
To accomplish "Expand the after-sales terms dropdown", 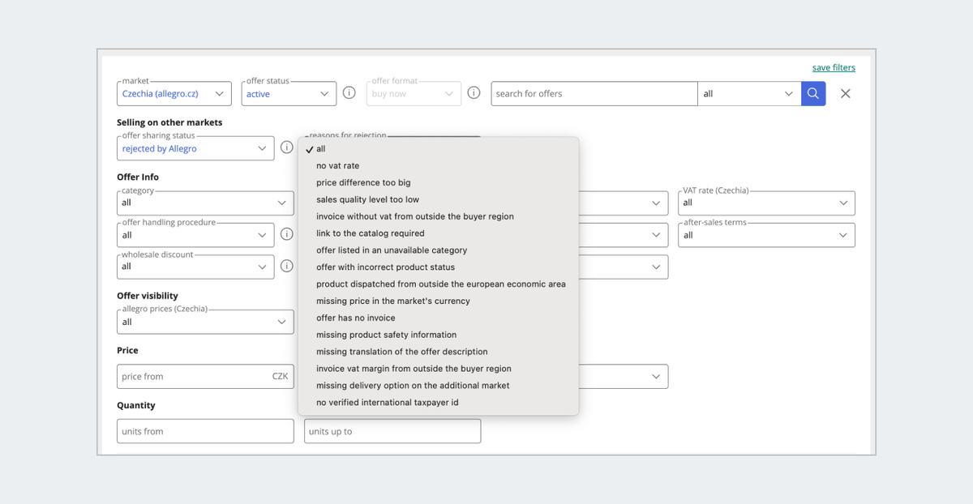I will 766,235.
